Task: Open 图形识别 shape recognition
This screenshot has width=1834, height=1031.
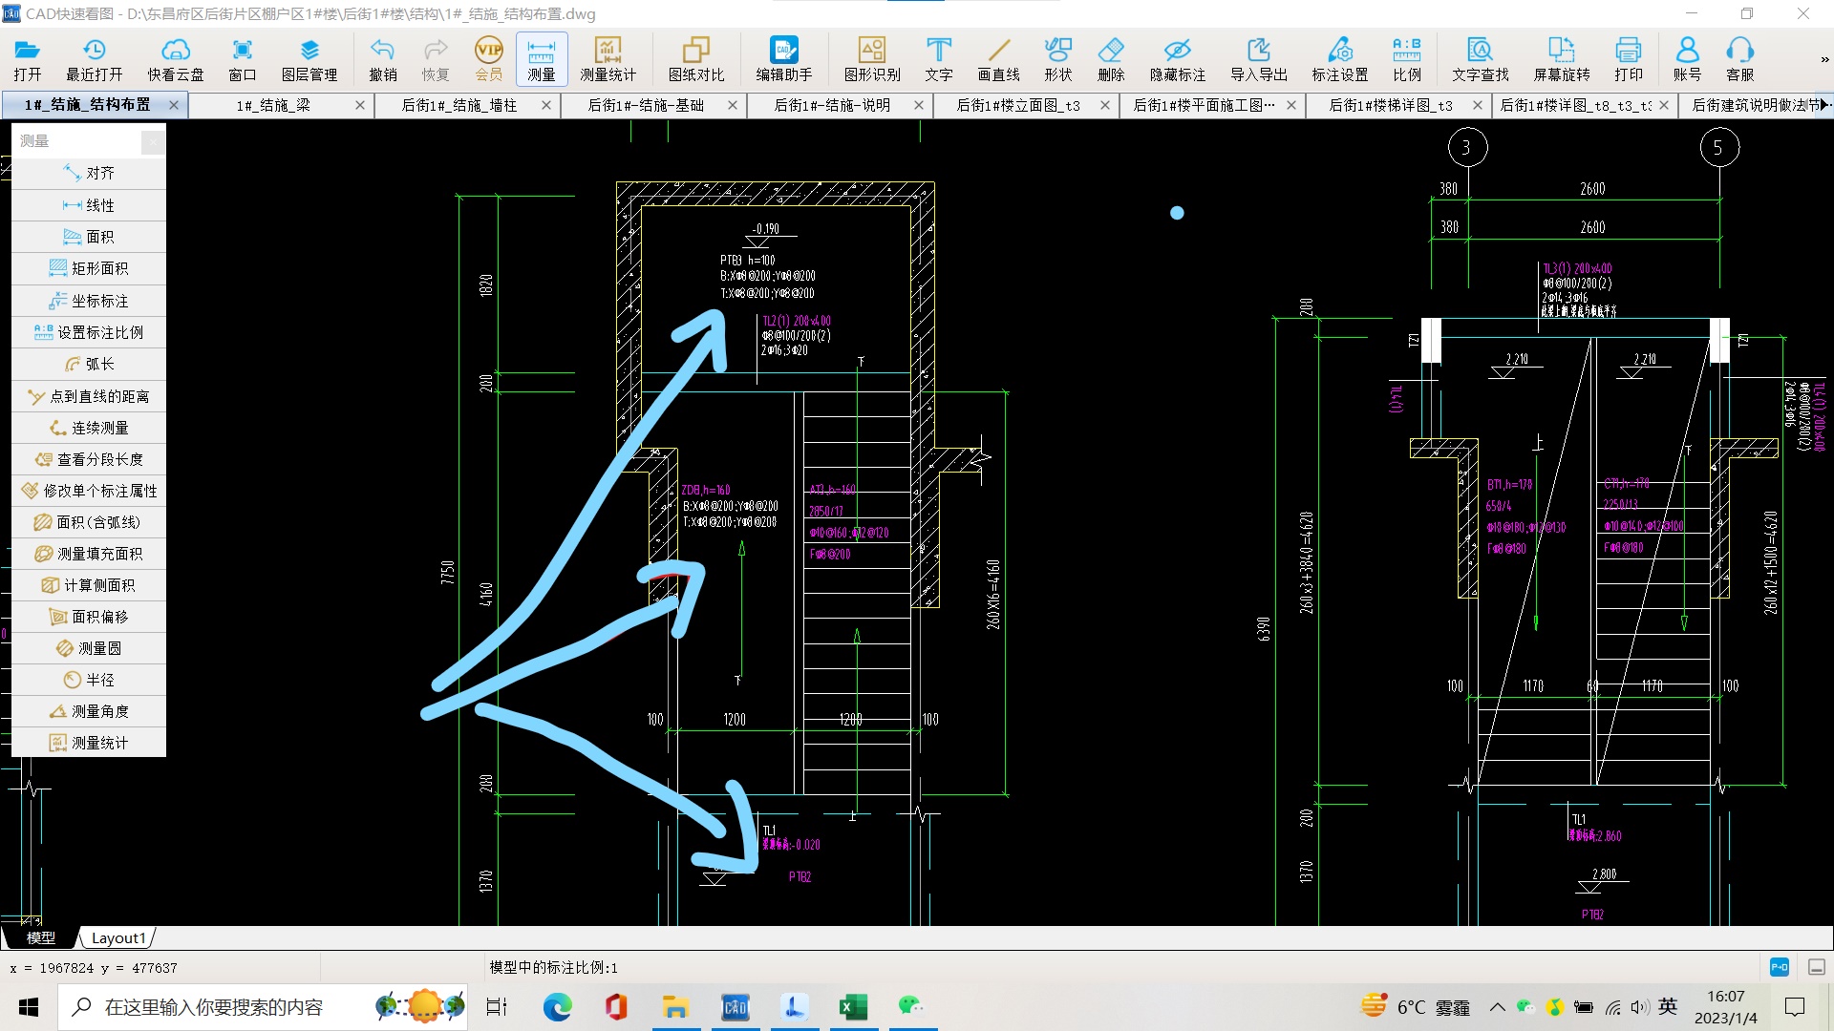Action: (872, 59)
